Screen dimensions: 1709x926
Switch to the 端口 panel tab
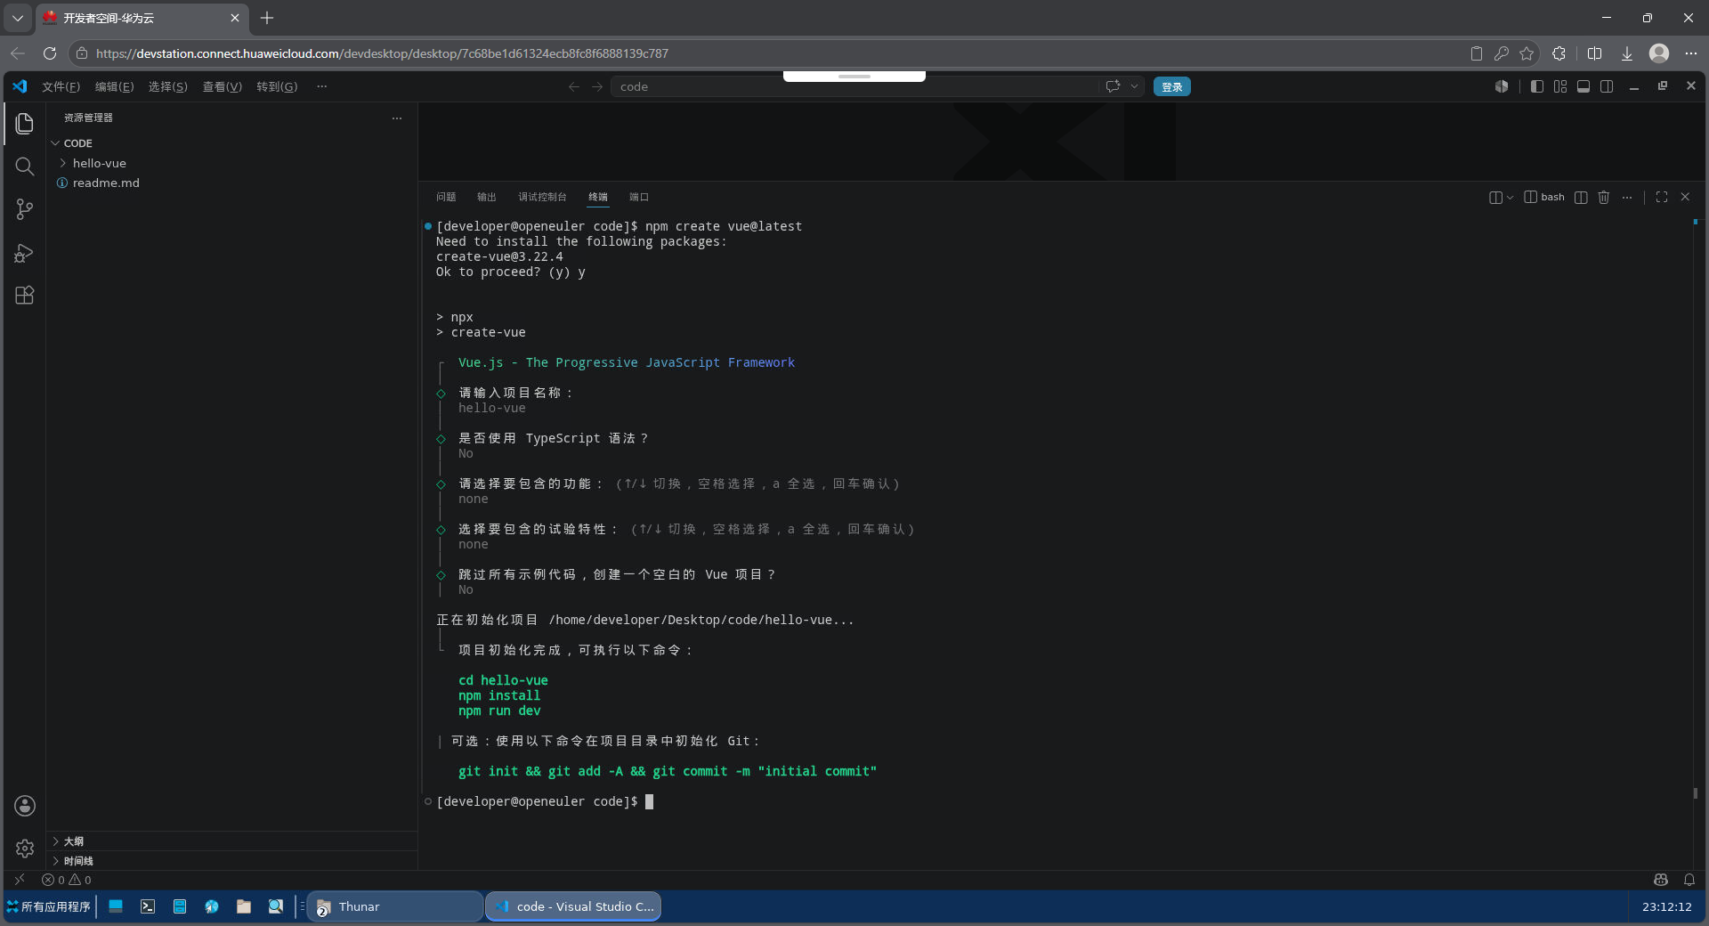(x=639, y=197)
